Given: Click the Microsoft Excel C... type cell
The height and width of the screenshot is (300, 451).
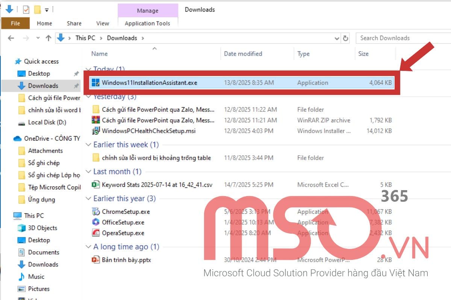Looking at the screenshot, I should (x=323, y=184).
